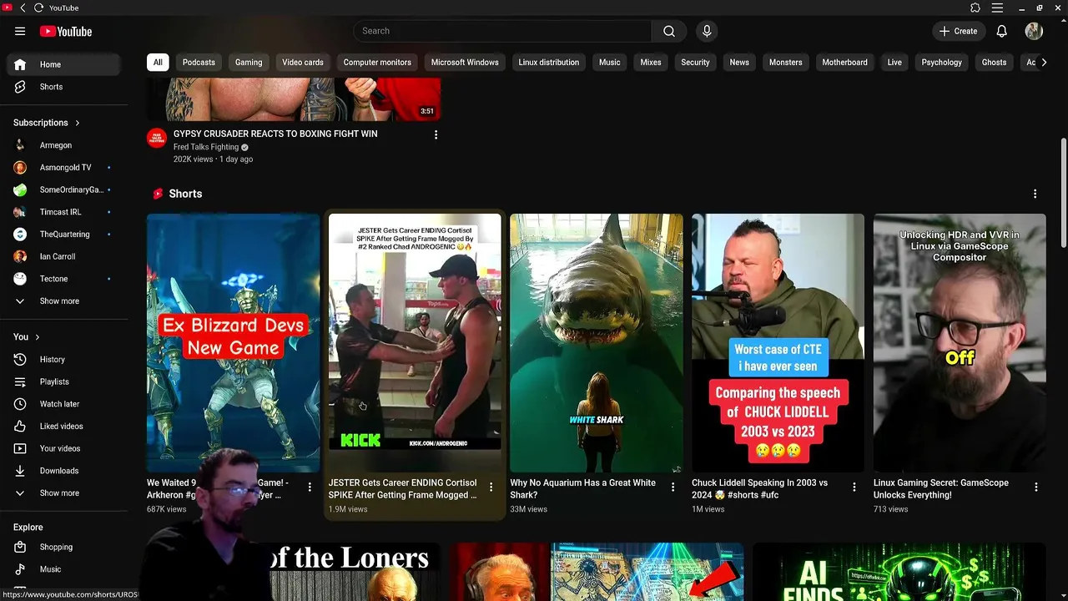
Task: Select the Video cards filter chip
Action: pyautogui.click(x=303, y=63)
